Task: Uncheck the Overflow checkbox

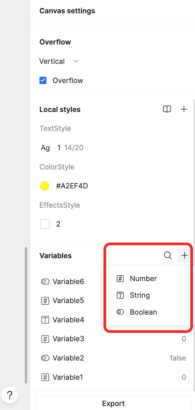Action: click(43, 80)
